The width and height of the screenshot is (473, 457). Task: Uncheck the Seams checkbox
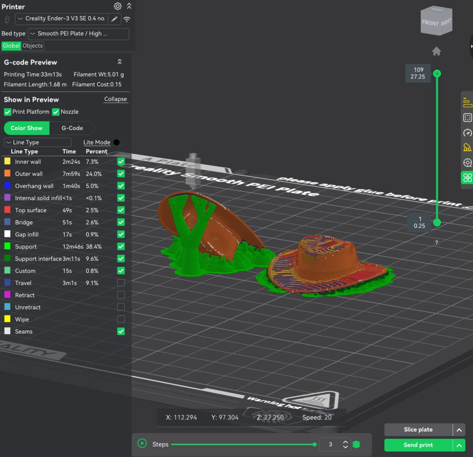click(x=121, y=331)
